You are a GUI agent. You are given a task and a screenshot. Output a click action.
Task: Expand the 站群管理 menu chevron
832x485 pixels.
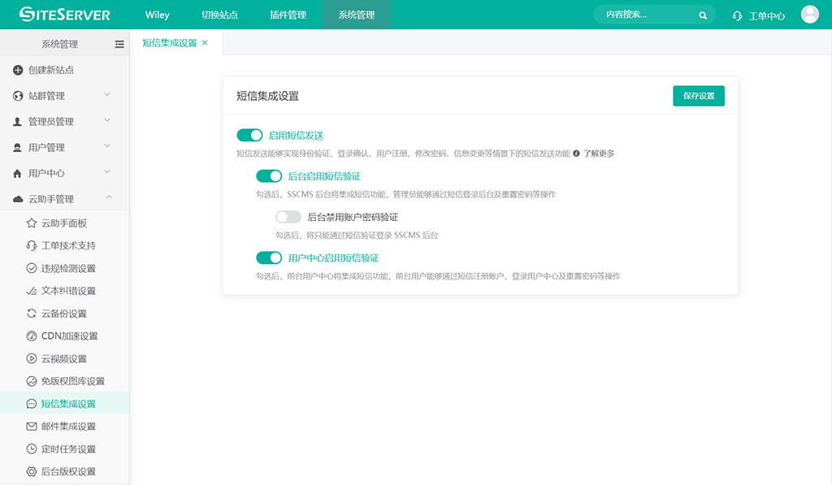(x=108, y=95)
